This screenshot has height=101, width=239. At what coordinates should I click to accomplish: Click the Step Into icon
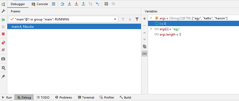69,4
